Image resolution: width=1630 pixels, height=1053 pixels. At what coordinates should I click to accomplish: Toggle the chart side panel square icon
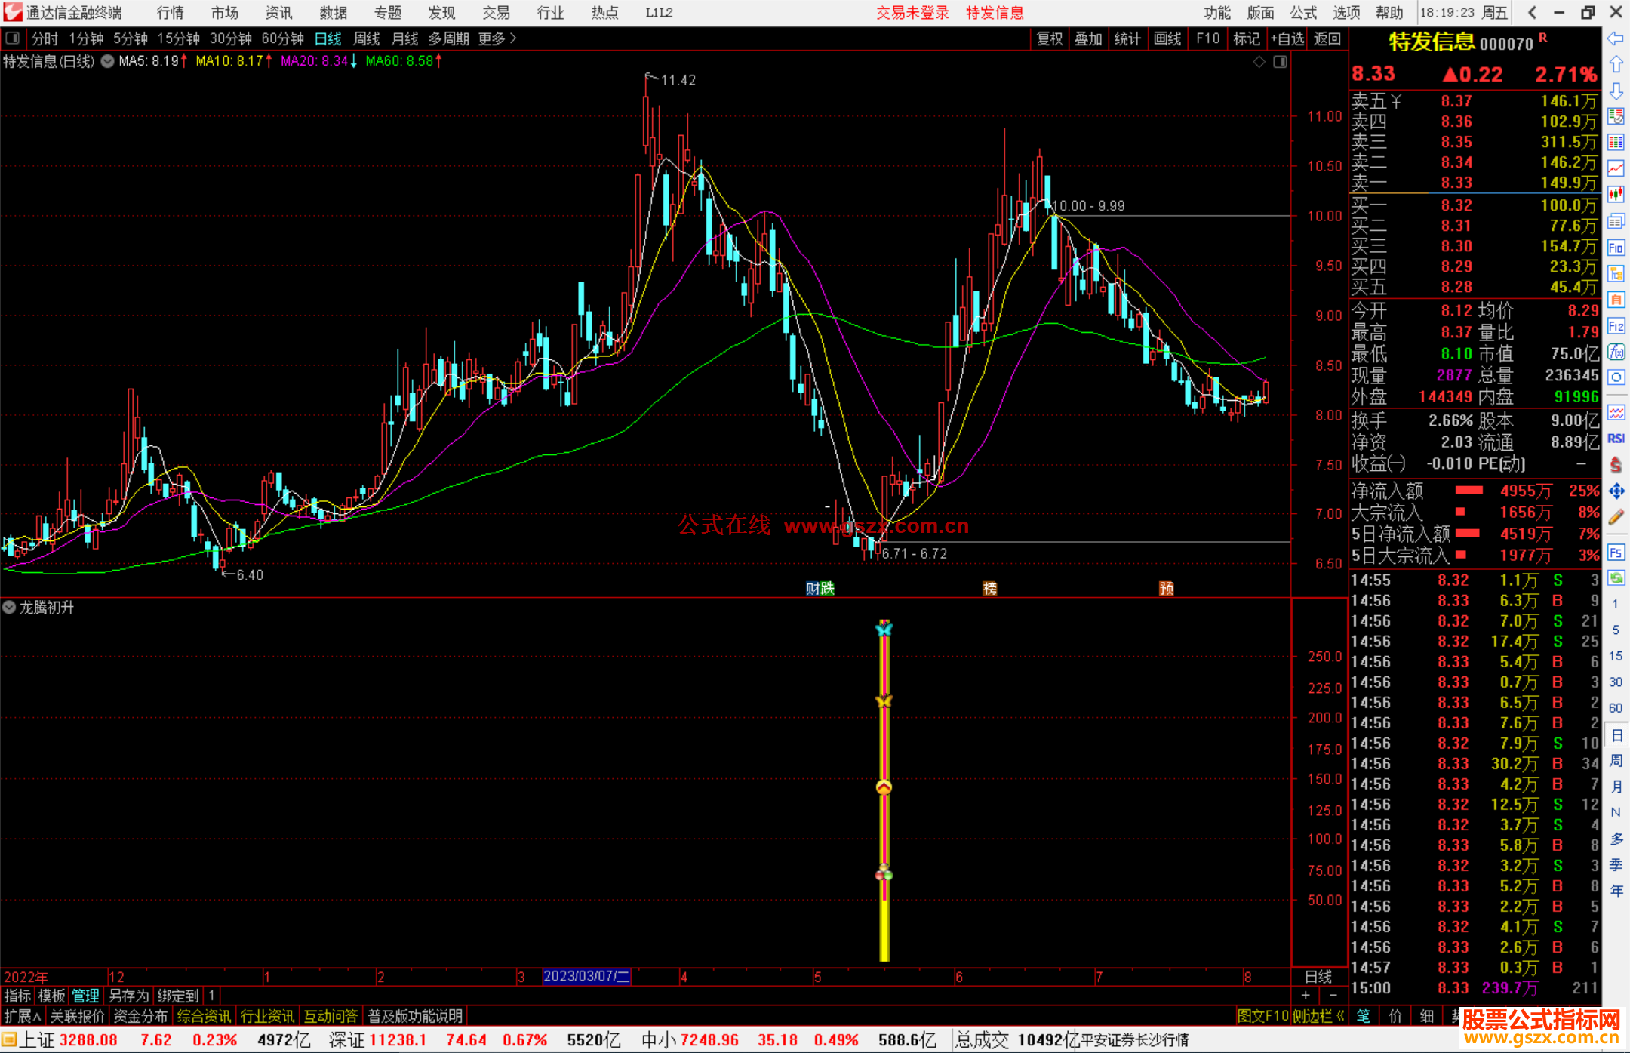[1281, 62]
